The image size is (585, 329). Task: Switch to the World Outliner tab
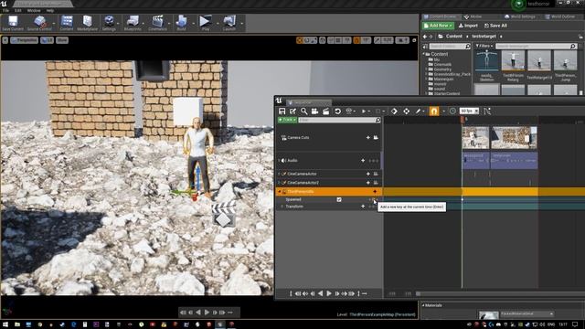click(x=560, y=16)
